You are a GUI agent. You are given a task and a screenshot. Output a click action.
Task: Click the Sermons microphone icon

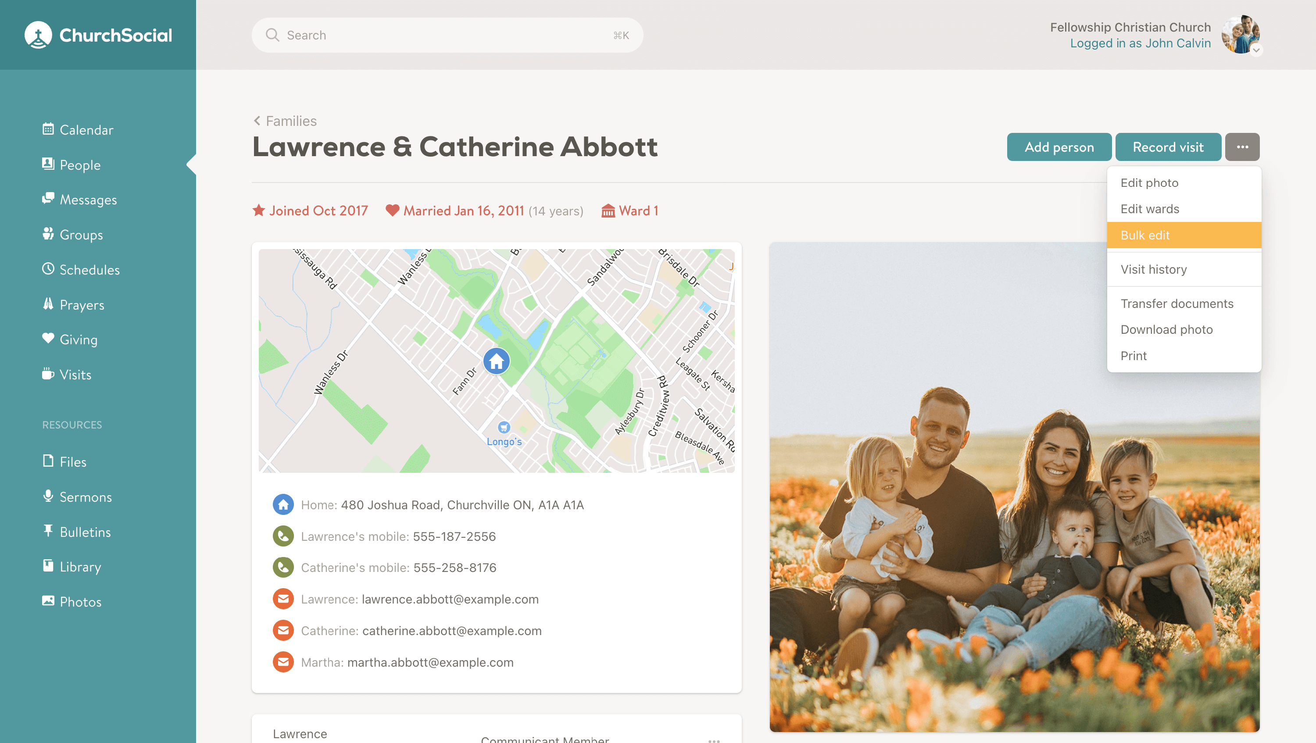tap(48, 496)
